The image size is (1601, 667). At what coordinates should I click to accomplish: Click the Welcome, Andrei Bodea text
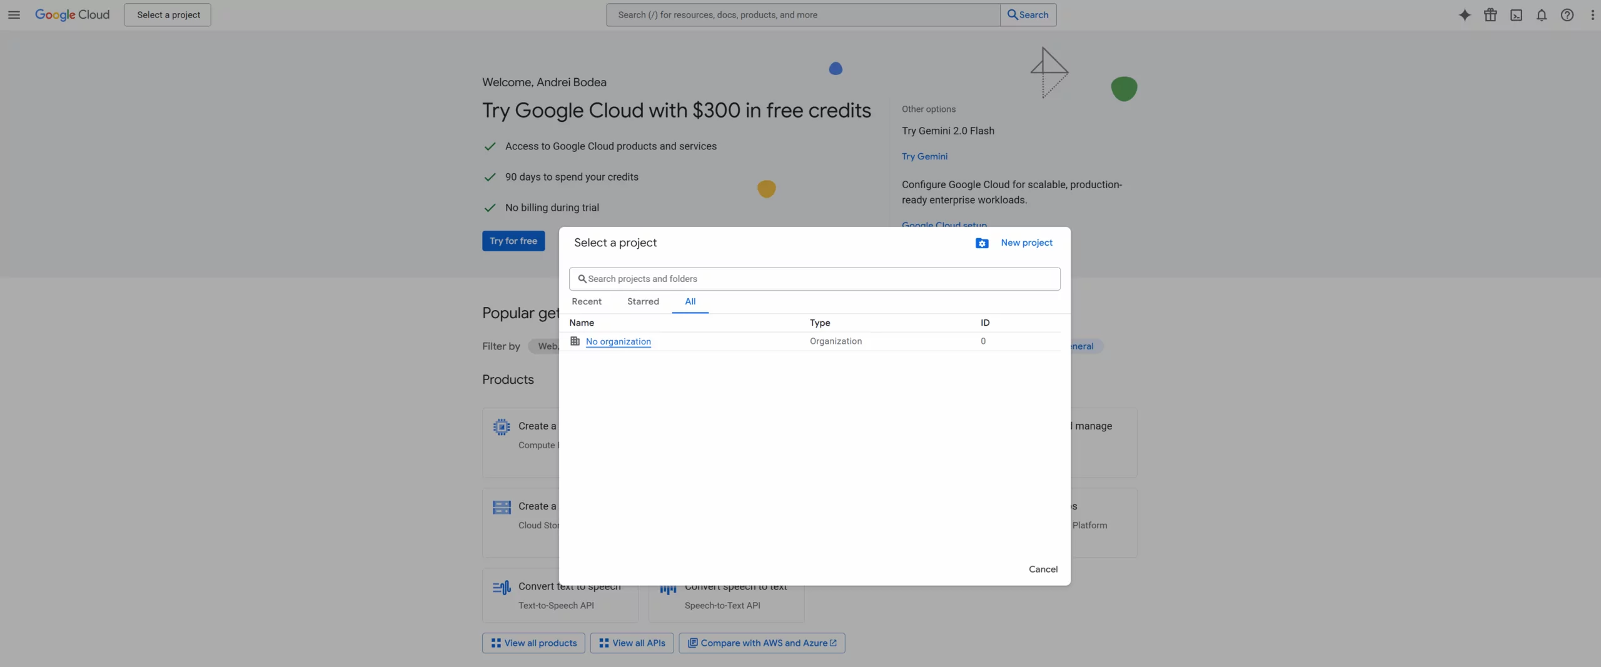click(544, 83)
